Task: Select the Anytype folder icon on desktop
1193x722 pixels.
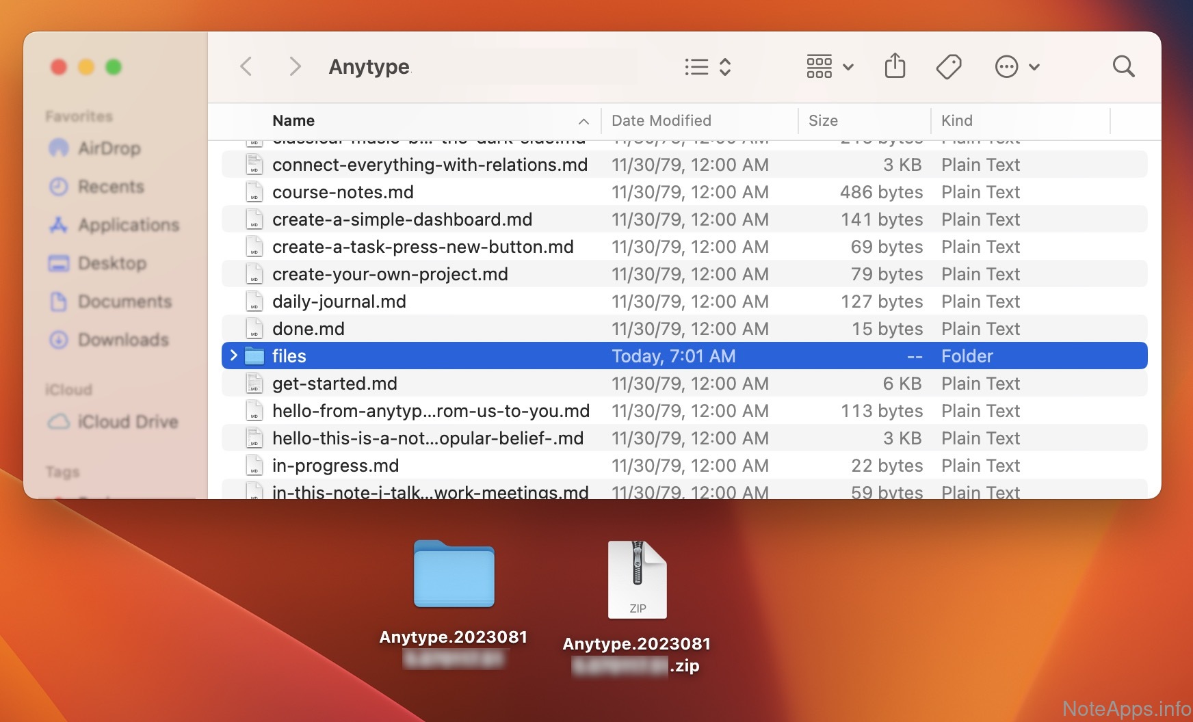Action: 454,574
